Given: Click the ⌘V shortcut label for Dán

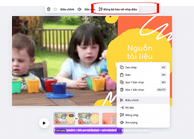Looking at the screenshot, I should pos(164,75).
